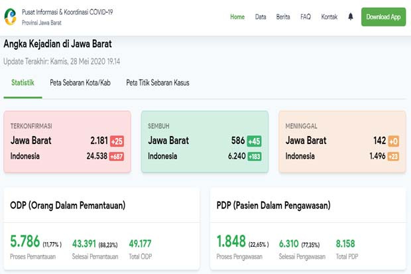Open notifications bell icon
Screen dimensions: 411x274
click(351, 17)
